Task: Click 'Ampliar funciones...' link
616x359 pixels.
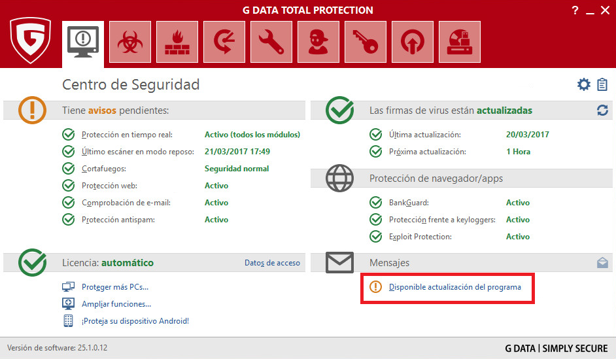Action: pyautogui.click(x=116, y=304)
